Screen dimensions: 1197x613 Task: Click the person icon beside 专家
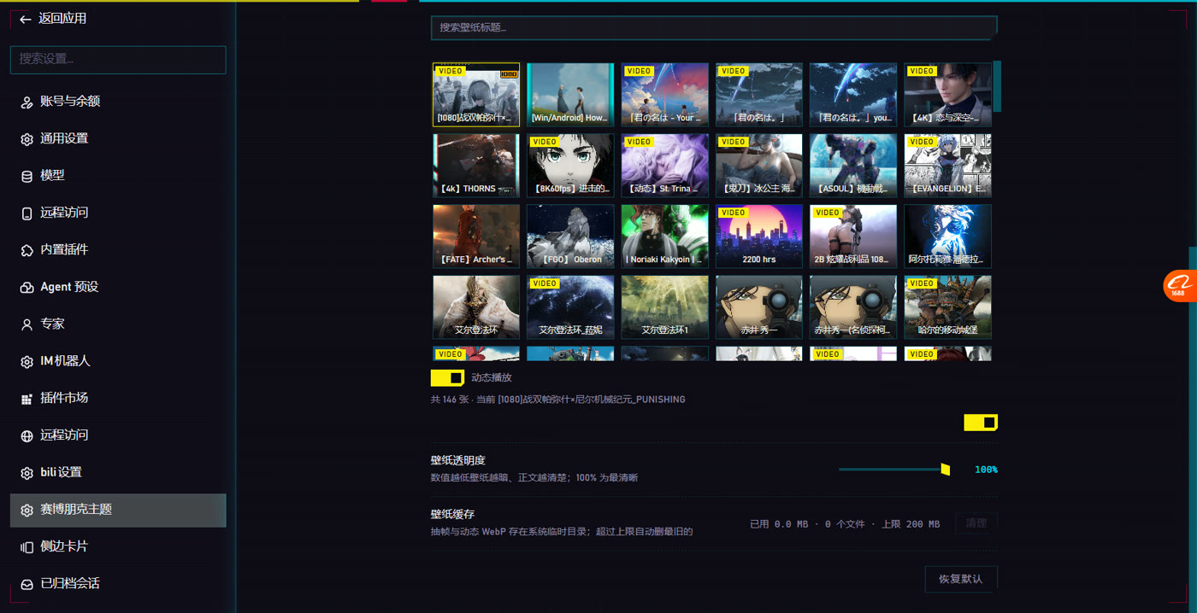[x=27, y=324]
